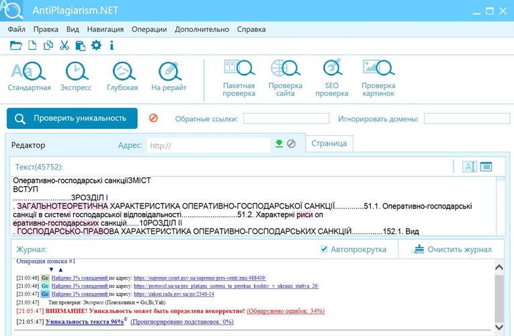Open the Вид menu

point(73,29)
